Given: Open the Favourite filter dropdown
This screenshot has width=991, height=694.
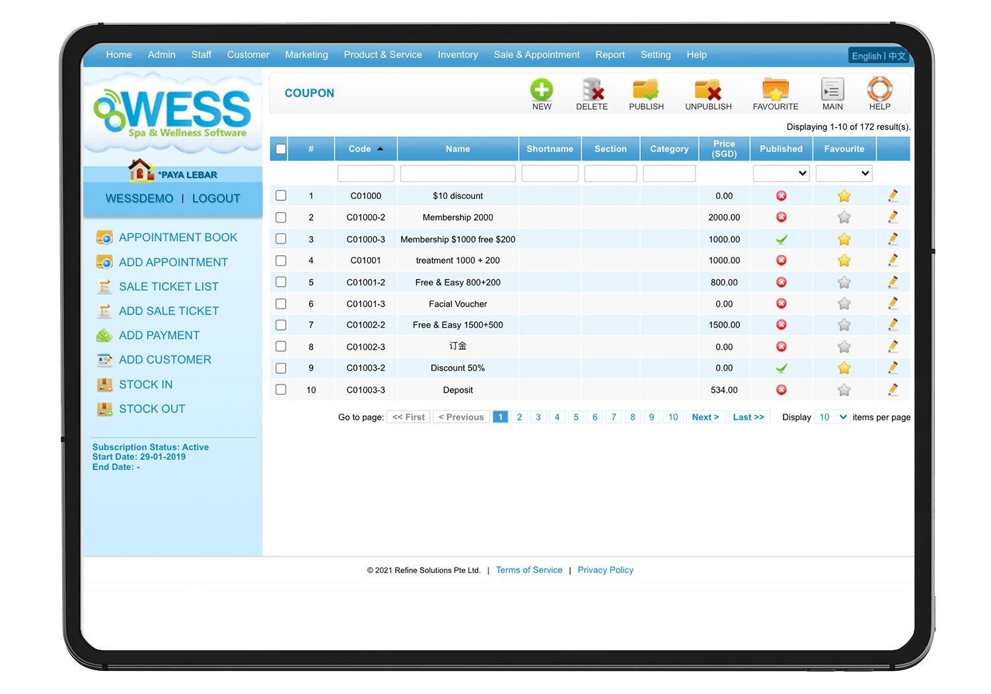Looking at the screenshot, I should click(x=844, y=173).
